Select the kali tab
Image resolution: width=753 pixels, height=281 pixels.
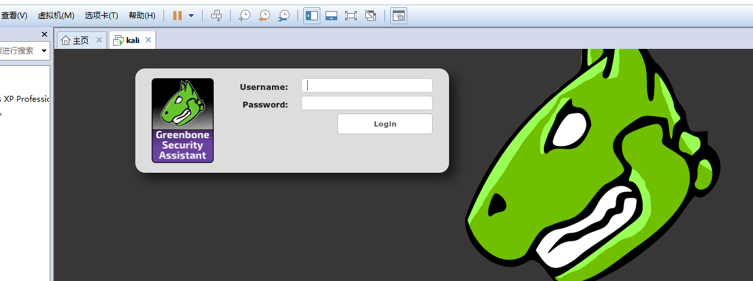click(x=133, y=40)
